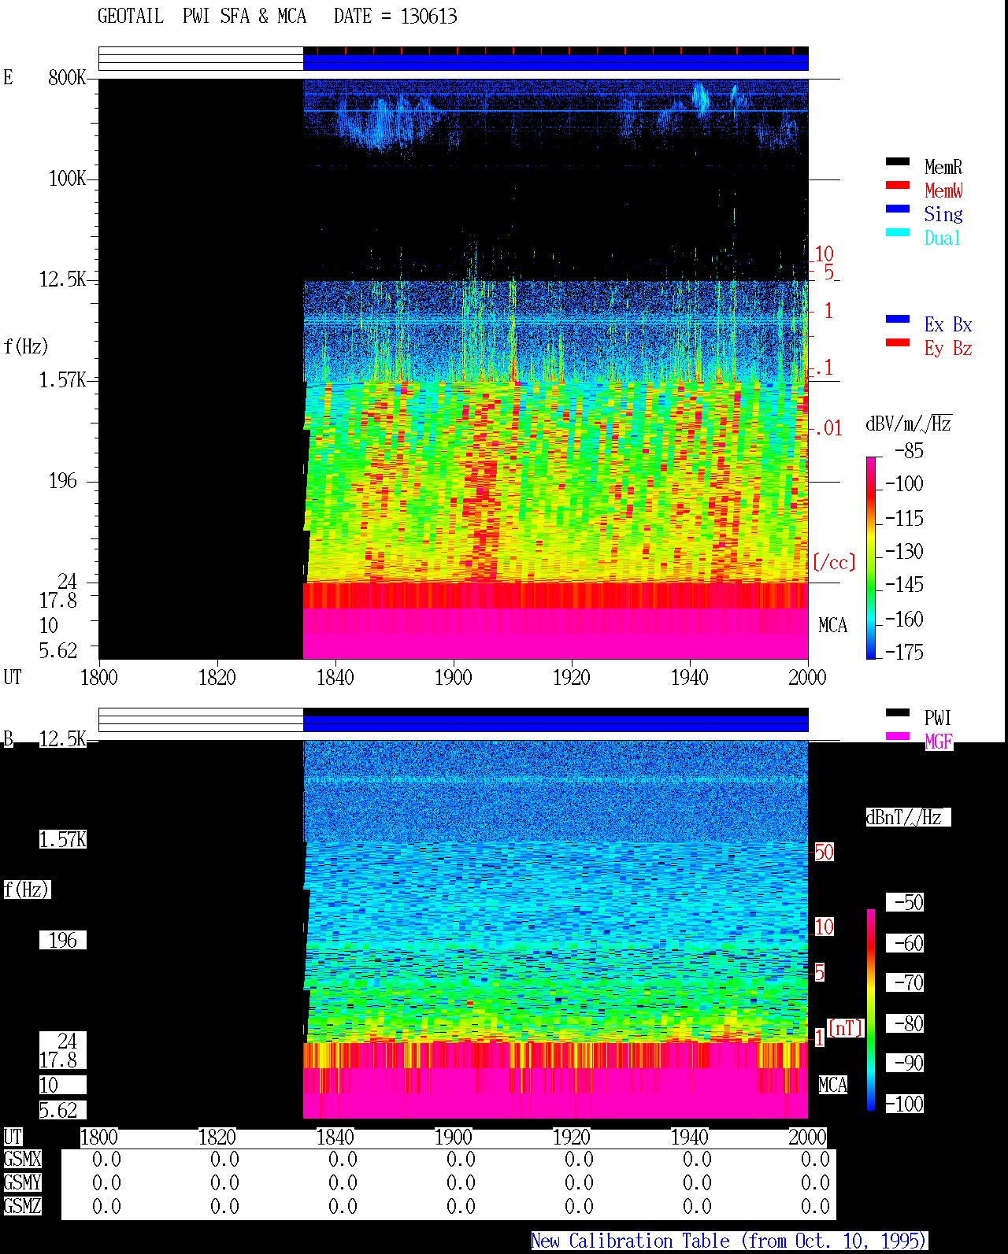Click the red MemW legend swatch
Viewport: 1008px width, 1254px height.
(x=898, y=185)
